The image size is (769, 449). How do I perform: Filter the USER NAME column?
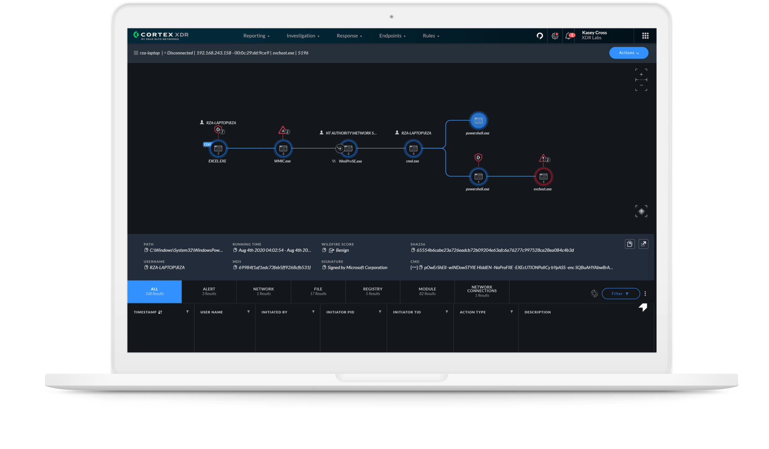coord(248,312)
